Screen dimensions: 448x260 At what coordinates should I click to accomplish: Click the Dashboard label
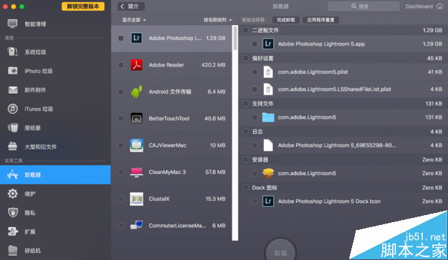pos(419,6)
